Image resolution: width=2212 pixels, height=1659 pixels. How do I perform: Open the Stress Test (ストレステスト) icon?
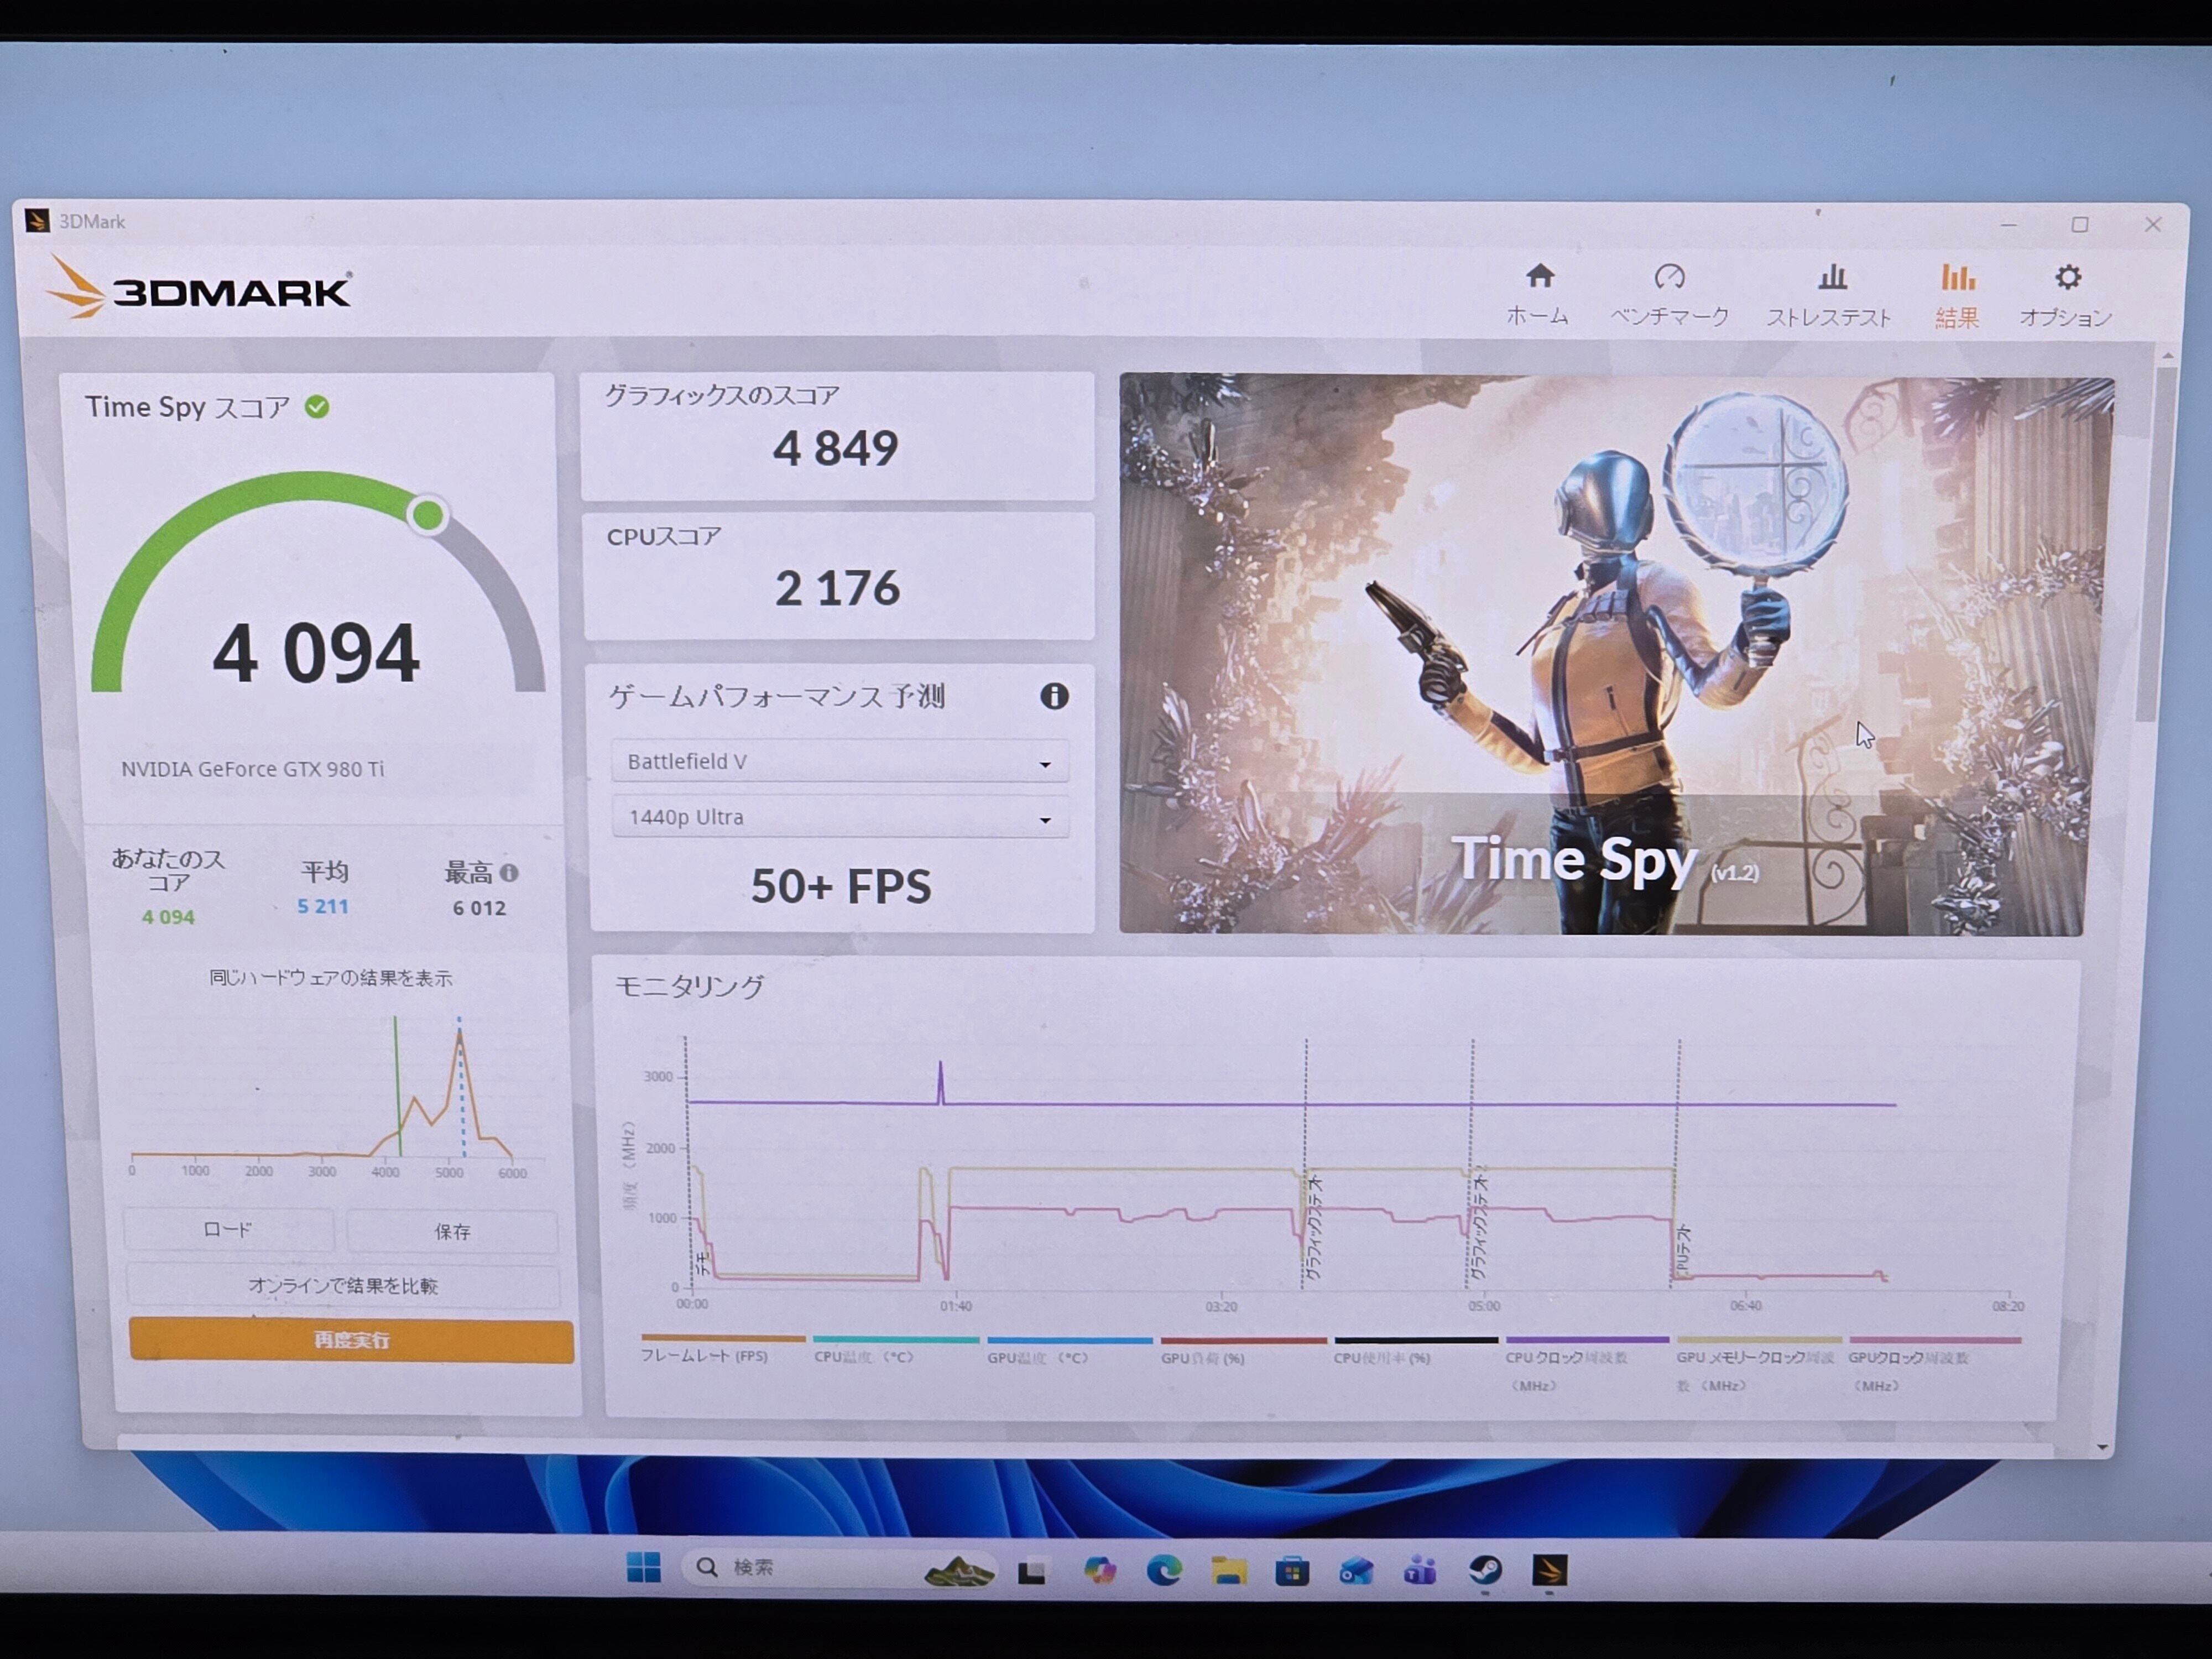pyautogui.click(x=1831, y=277)
